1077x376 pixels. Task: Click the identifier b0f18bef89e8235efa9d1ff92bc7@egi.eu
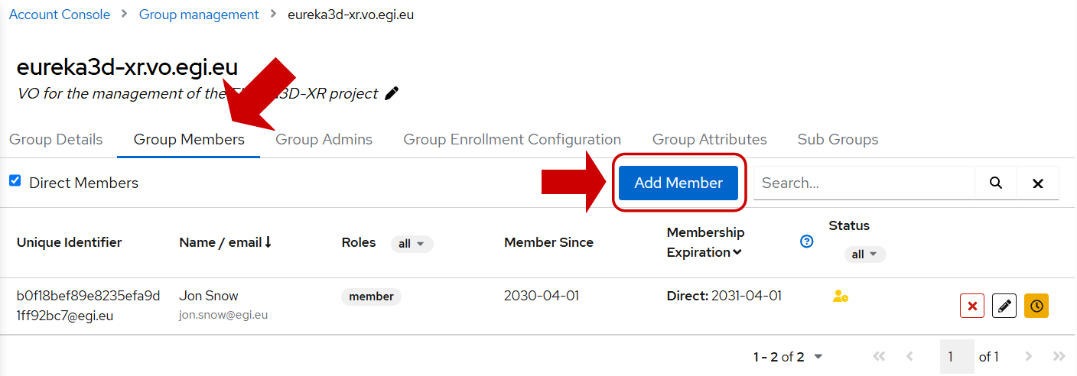tap(89, 306)
